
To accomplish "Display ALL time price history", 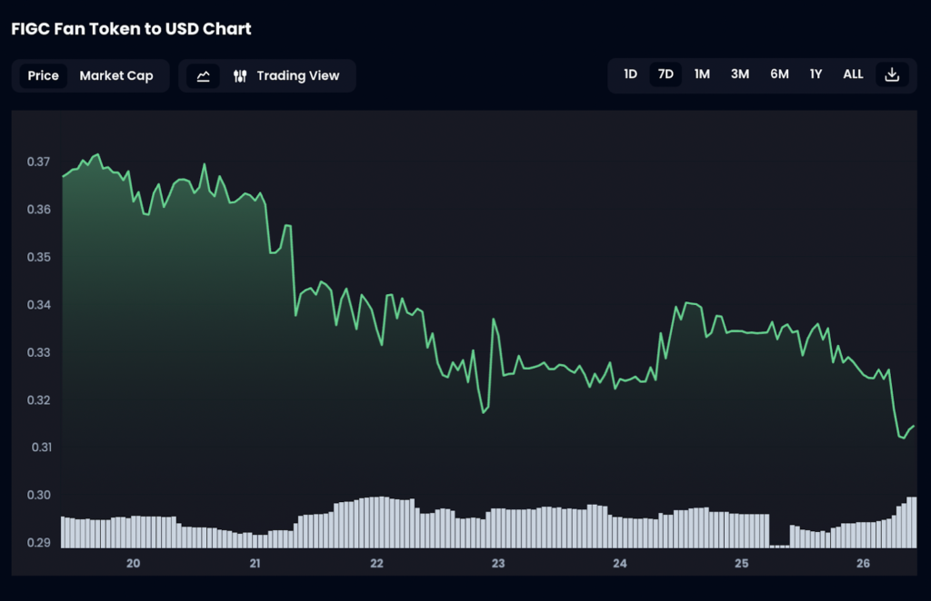I will click(853, 74).
